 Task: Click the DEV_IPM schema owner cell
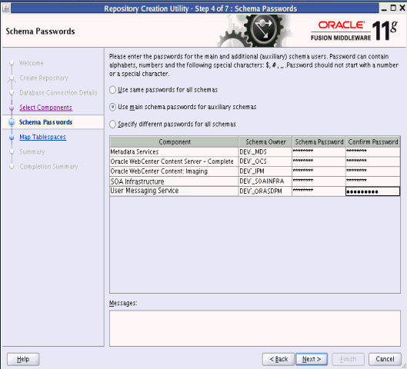coord(265,171)
